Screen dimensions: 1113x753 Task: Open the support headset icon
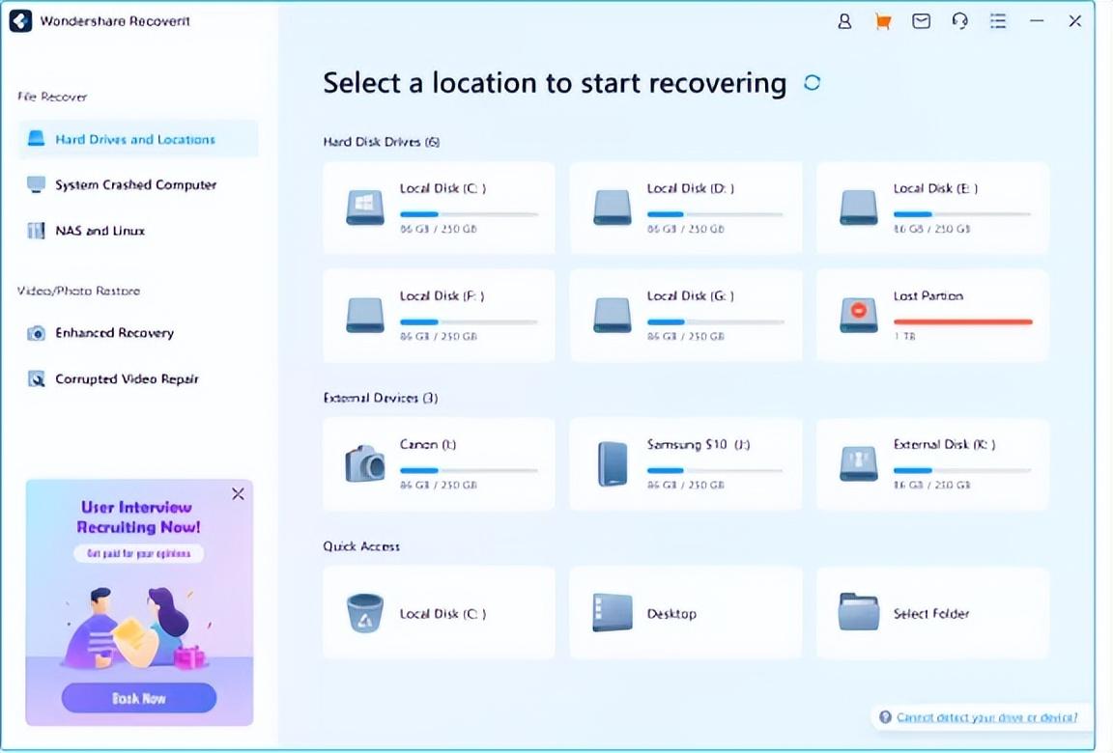pyautogui.click(x=959, y=21)
